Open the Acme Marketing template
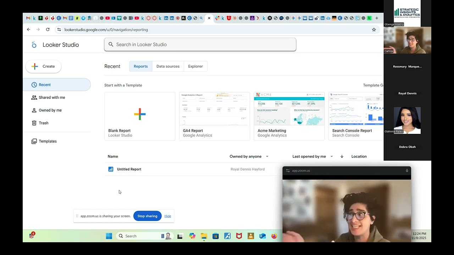Image resolution: width=454 pixels, height=255 pixels. point(289,116)
